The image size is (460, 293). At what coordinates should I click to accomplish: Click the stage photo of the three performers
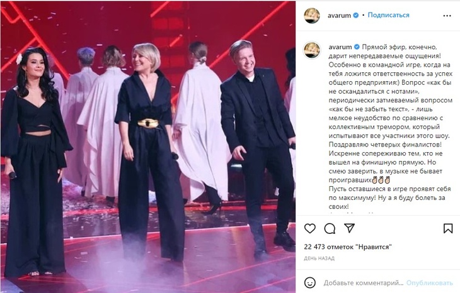[x=148, y=147]
